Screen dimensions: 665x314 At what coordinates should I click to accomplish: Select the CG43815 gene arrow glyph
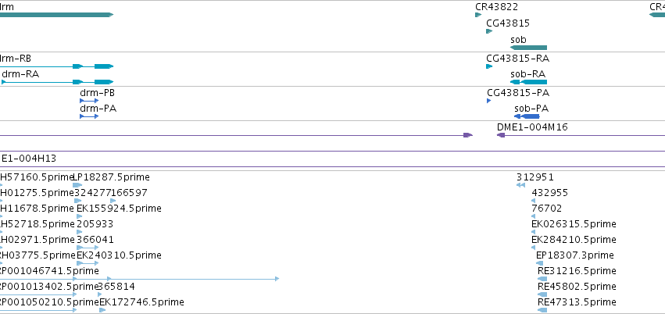[x=489, y=31]
